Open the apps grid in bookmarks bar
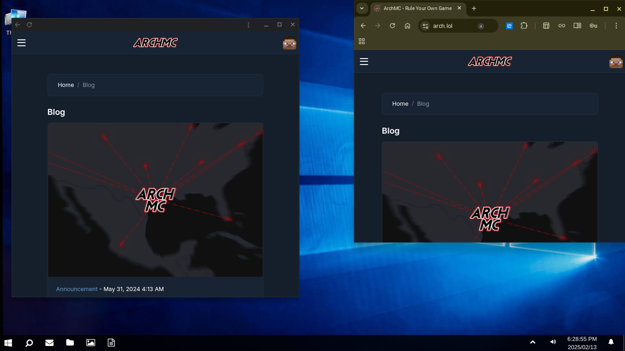The width and height of the screenshot is (625, 351). click(x=362, y=41)
